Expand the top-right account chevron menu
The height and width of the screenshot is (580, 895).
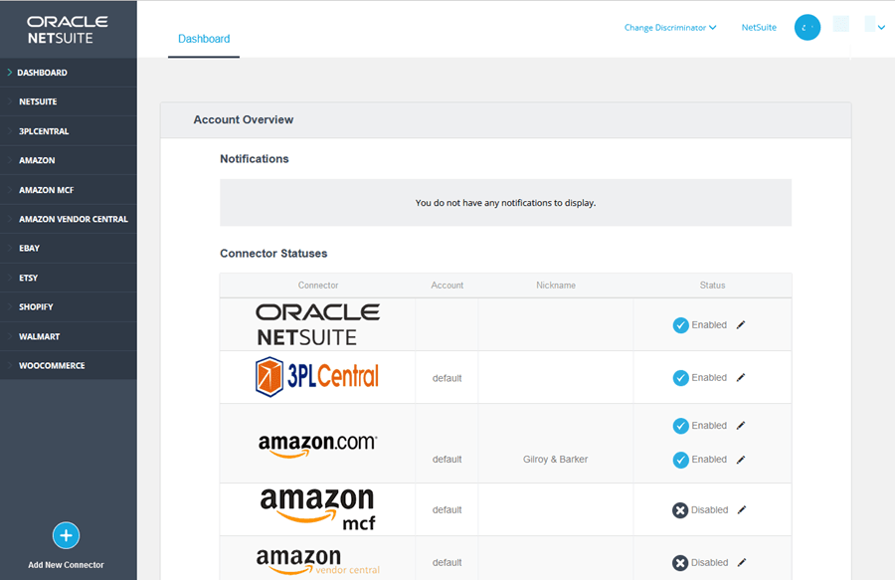click(881, 28)
